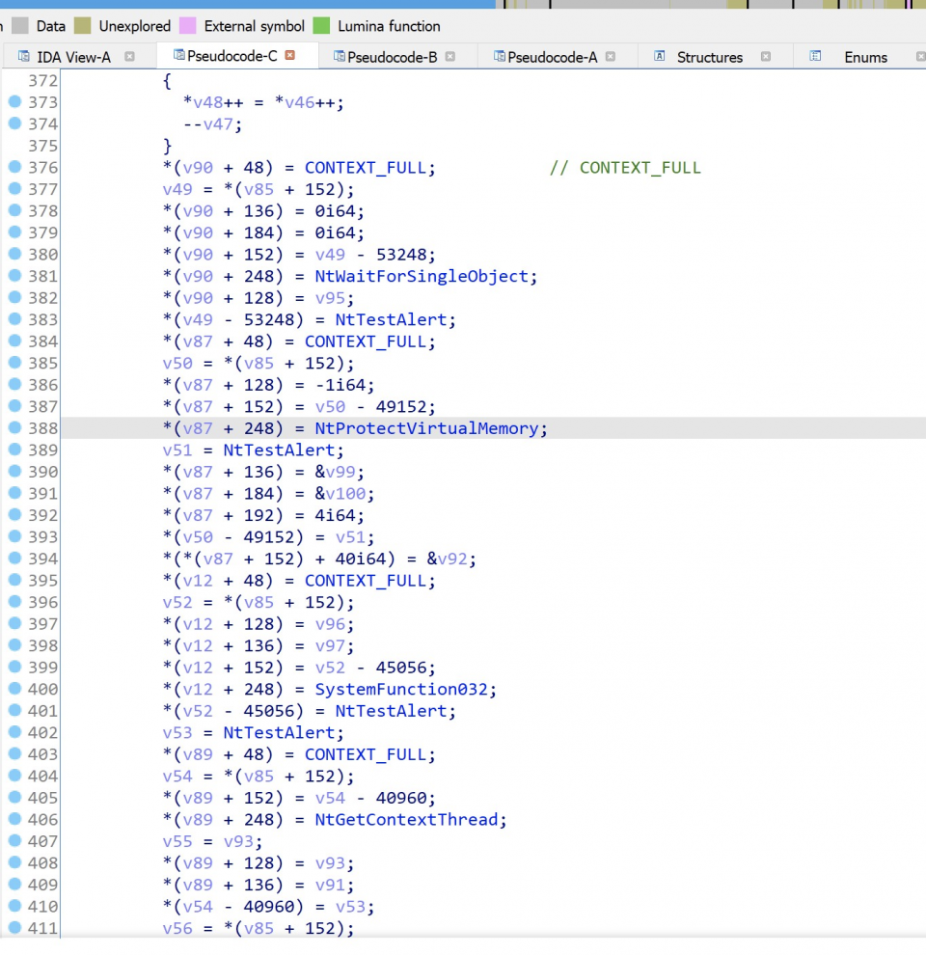Click the Pseudocode-C tab icon
Screen dimensions: 926x955
pyautogui.click(x=179, y=55)
